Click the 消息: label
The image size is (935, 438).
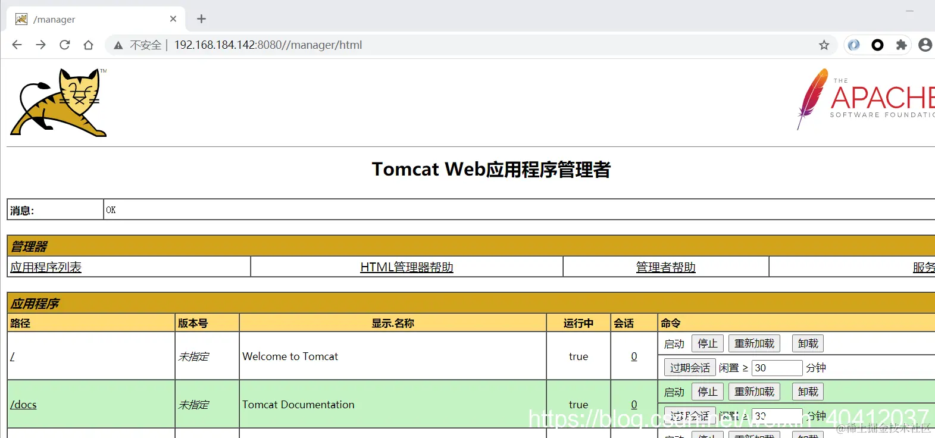click(22, 211)
